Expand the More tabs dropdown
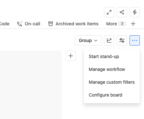The image size is (144, 119). [x=116, y=24]
